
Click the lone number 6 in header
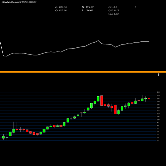(135, 7)
